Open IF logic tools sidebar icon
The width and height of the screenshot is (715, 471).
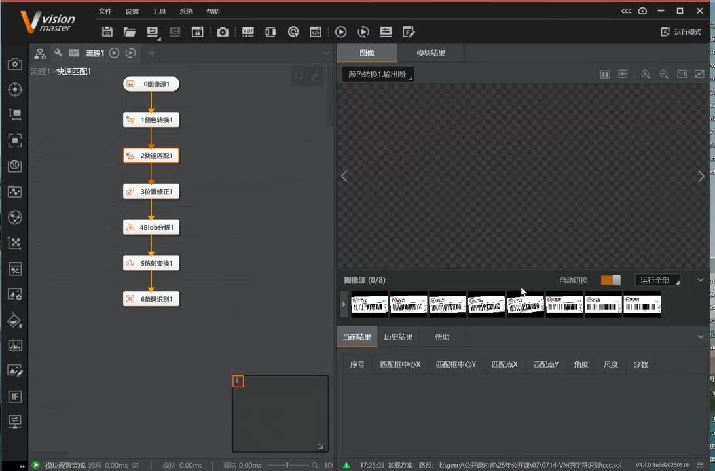[x=15, y=396]
